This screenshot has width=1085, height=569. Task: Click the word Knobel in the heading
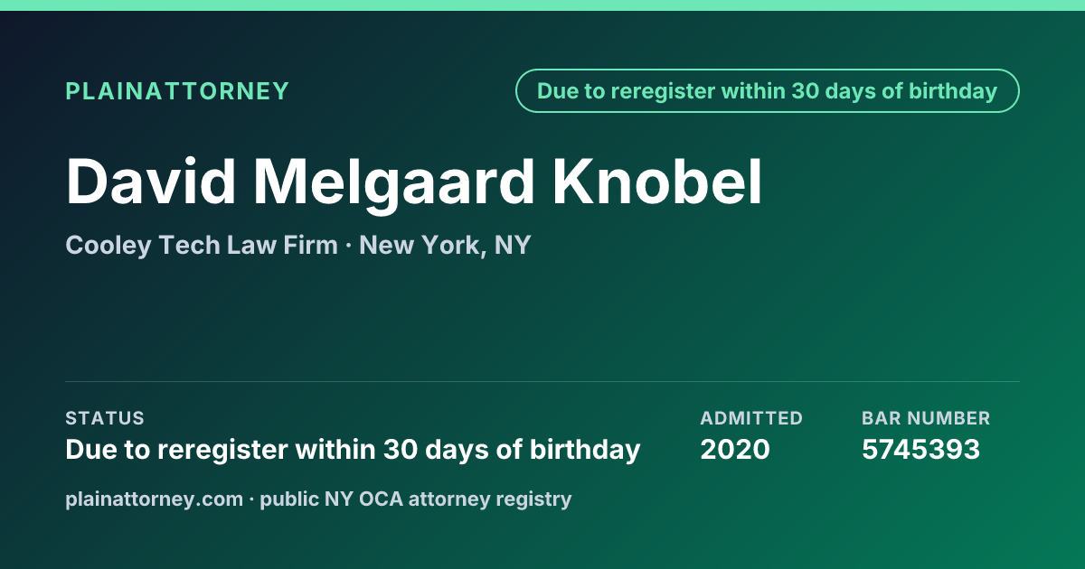coord(658,182)
